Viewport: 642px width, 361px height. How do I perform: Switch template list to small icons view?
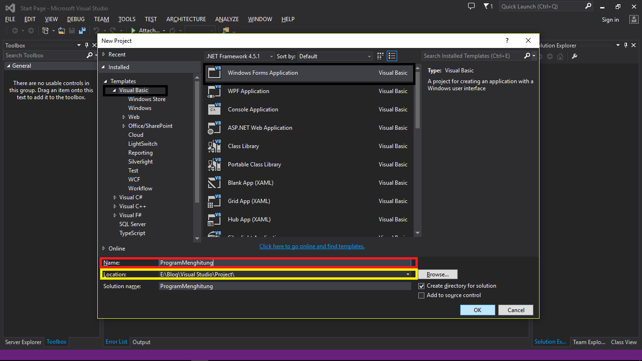380,55
